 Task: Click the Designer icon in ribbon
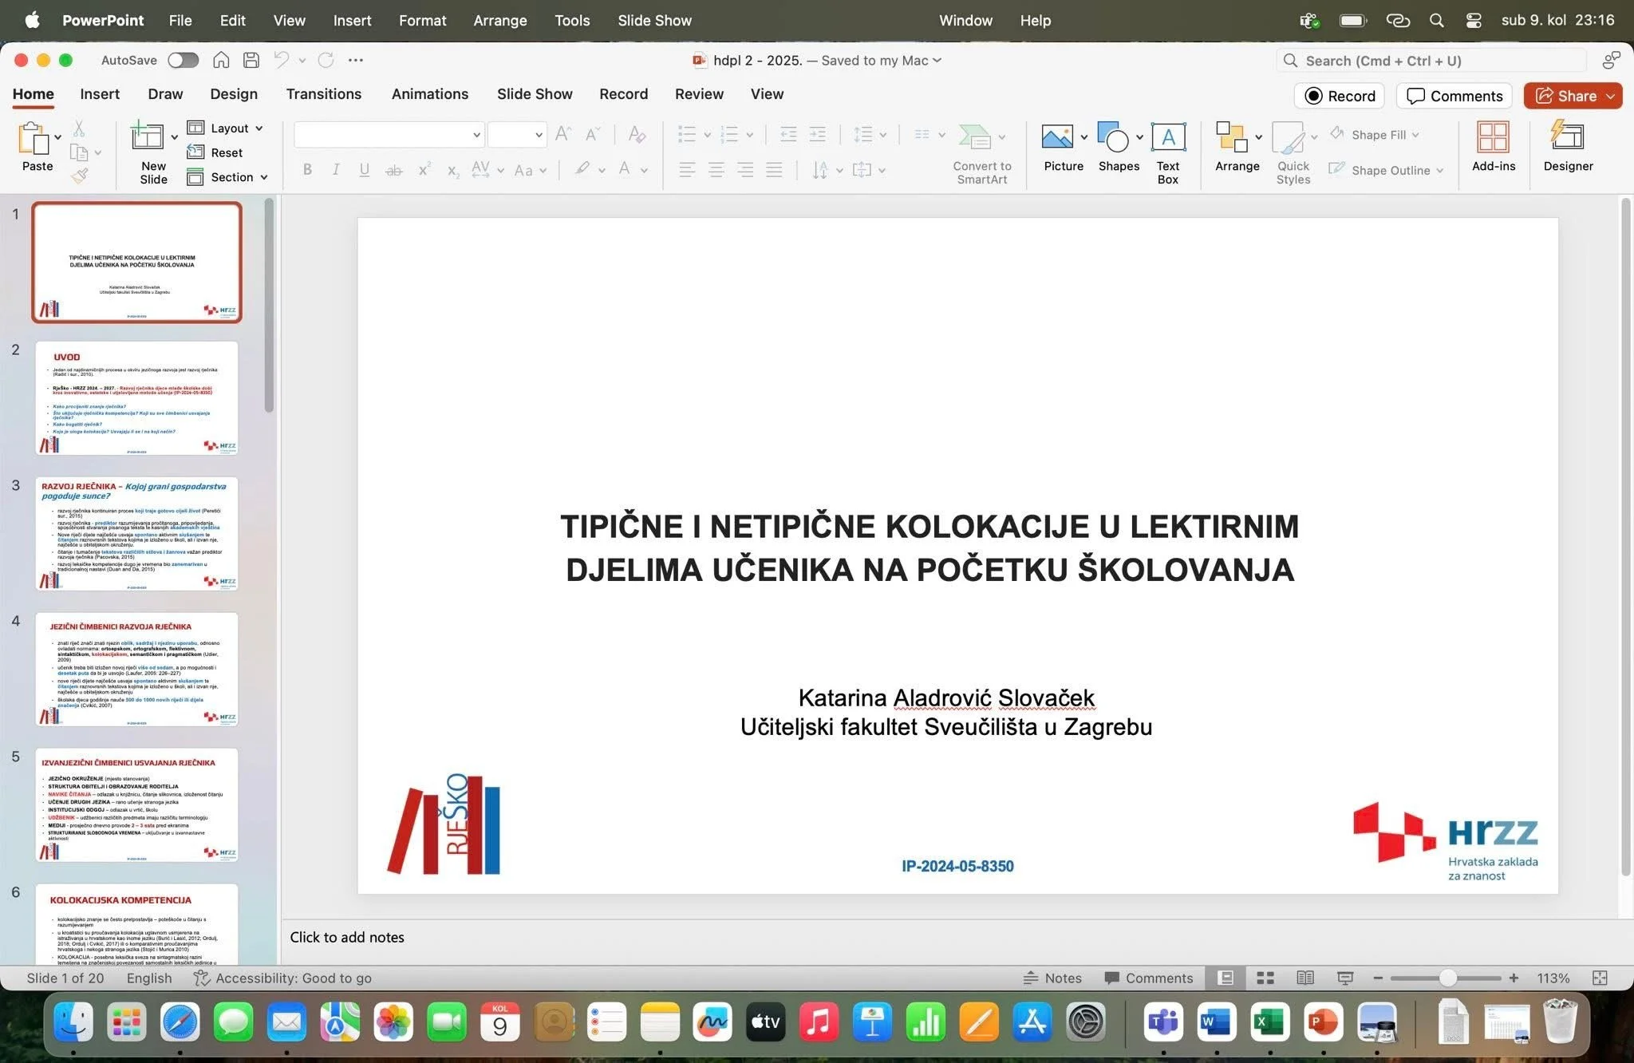(x=1567, y=137)
